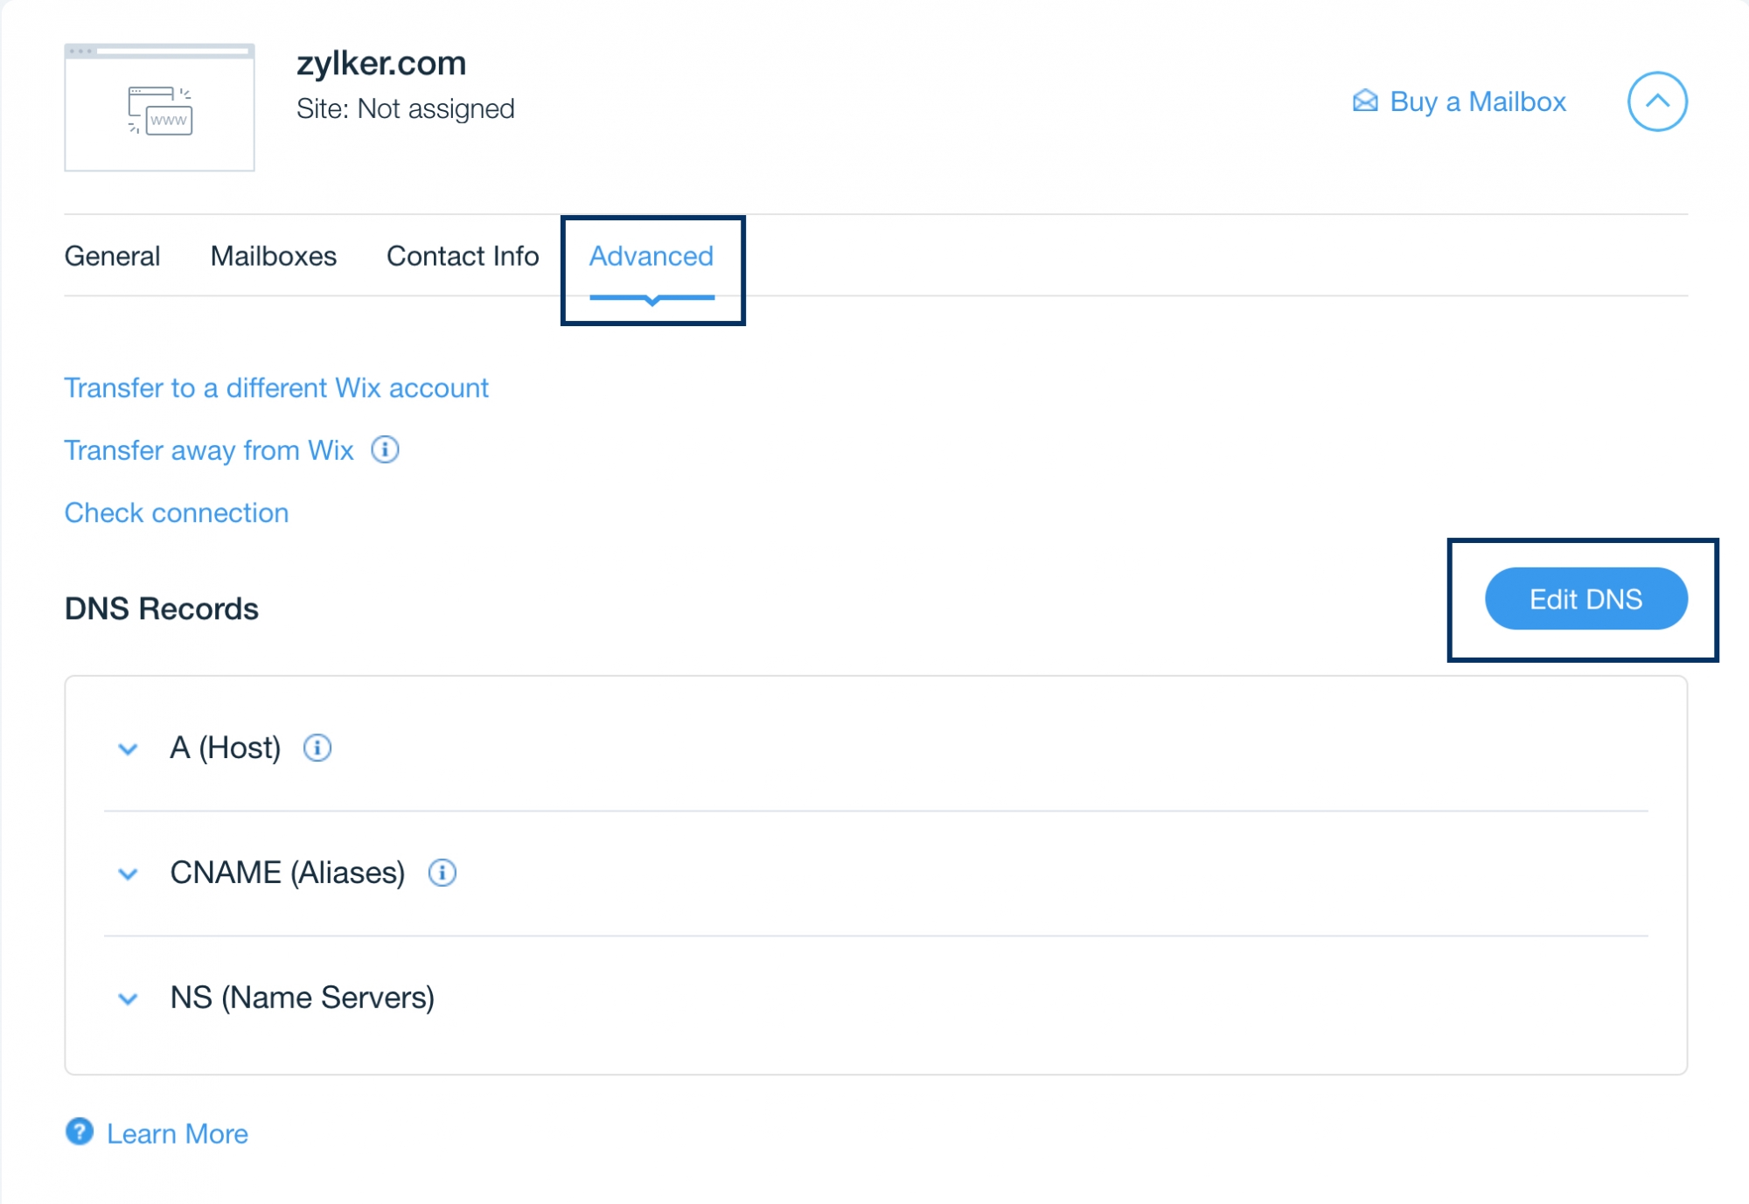
Task: Expand the CNAME Aliases section
Action: click(129, 873)
